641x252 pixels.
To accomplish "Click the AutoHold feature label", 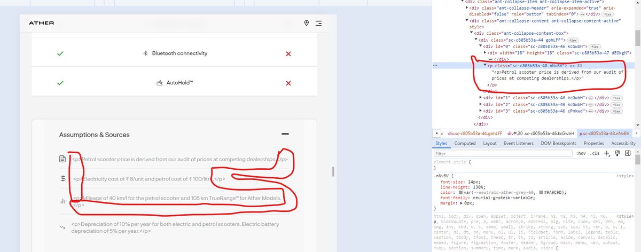I will point(179,83).
